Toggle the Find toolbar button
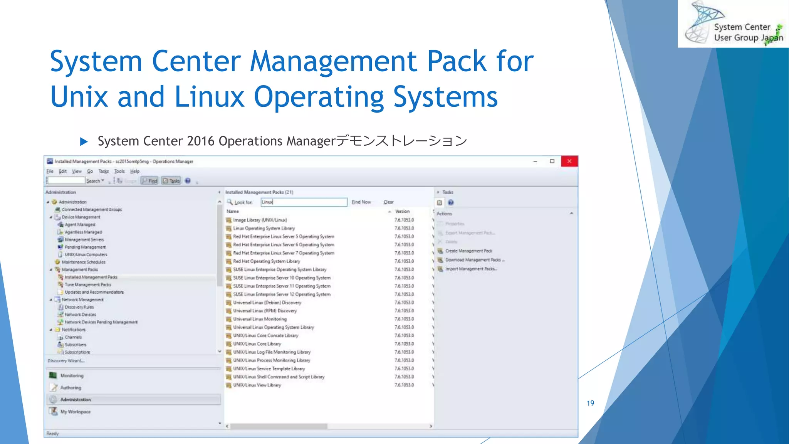This screenshot has width=789, height=444. (149, 181)
